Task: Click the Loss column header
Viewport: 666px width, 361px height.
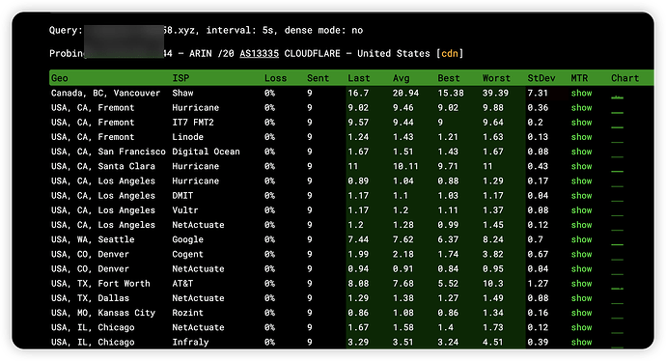Action: click(x=275, y=78)
